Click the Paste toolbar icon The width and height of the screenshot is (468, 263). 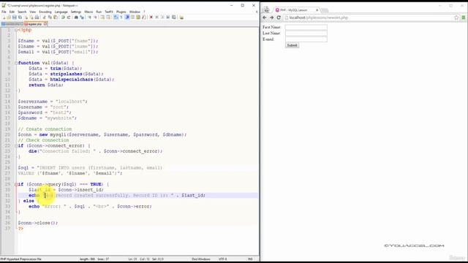click(x=56, y=18)
